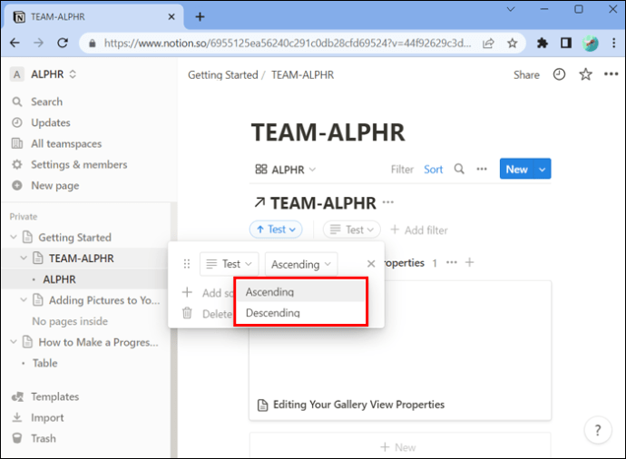Screen dimensions: 626x459
Task: Open the New button dropdown arrow
Action: coord(543,169)
